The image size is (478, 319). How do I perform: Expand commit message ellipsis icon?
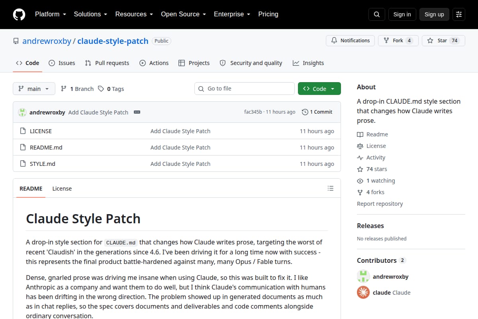tap(137, 112)
